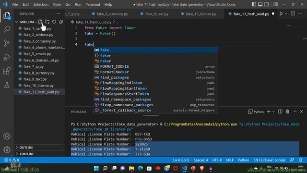Open notifications bell in status bar
This screenshot has width=307, height=173.
pos(300,160)
